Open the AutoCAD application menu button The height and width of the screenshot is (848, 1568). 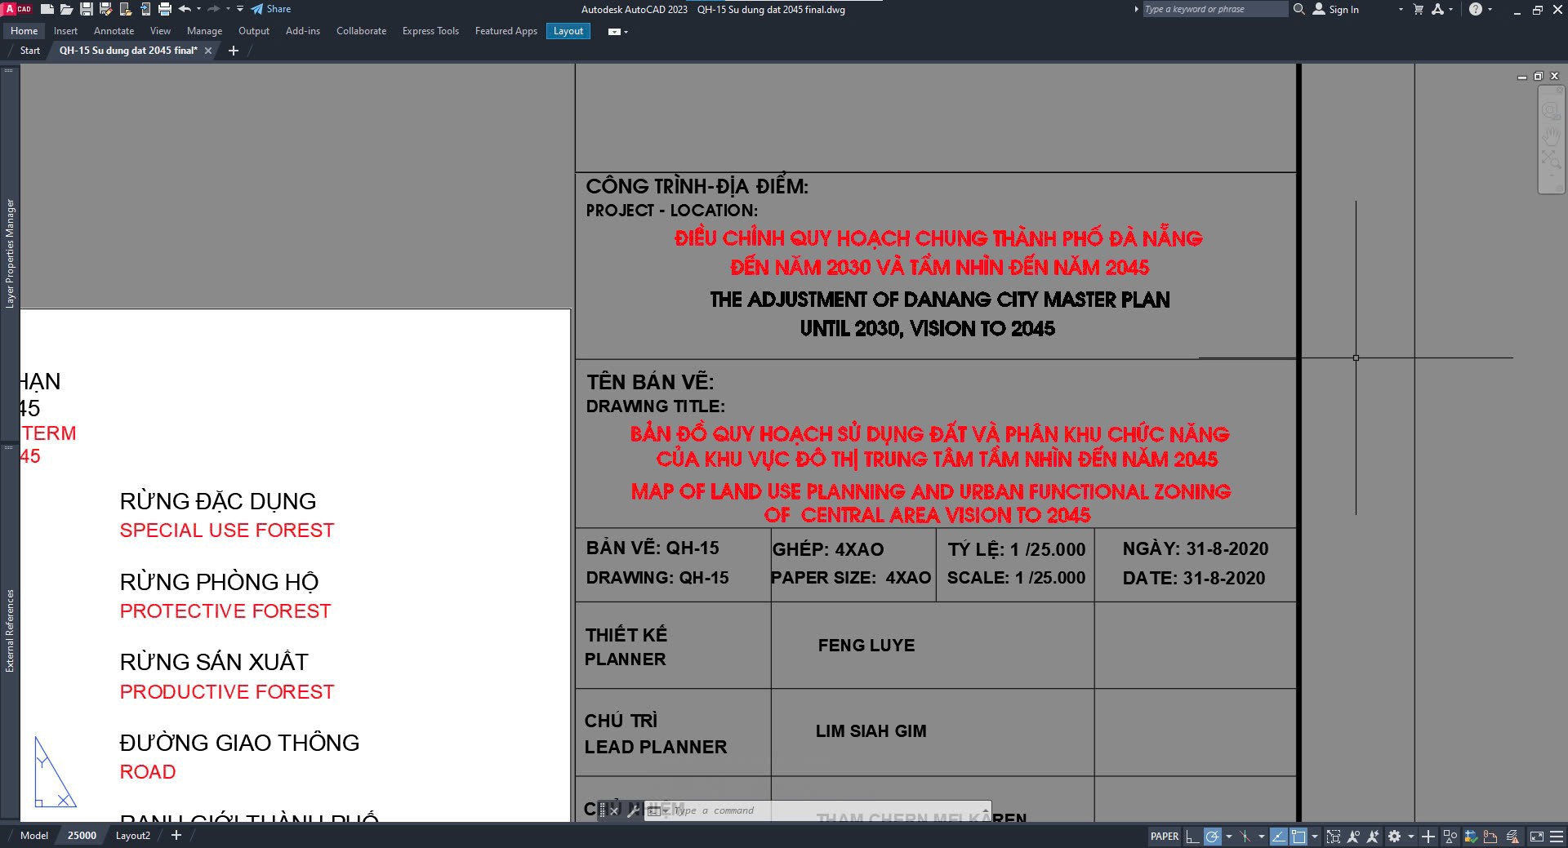coord(17,9)
